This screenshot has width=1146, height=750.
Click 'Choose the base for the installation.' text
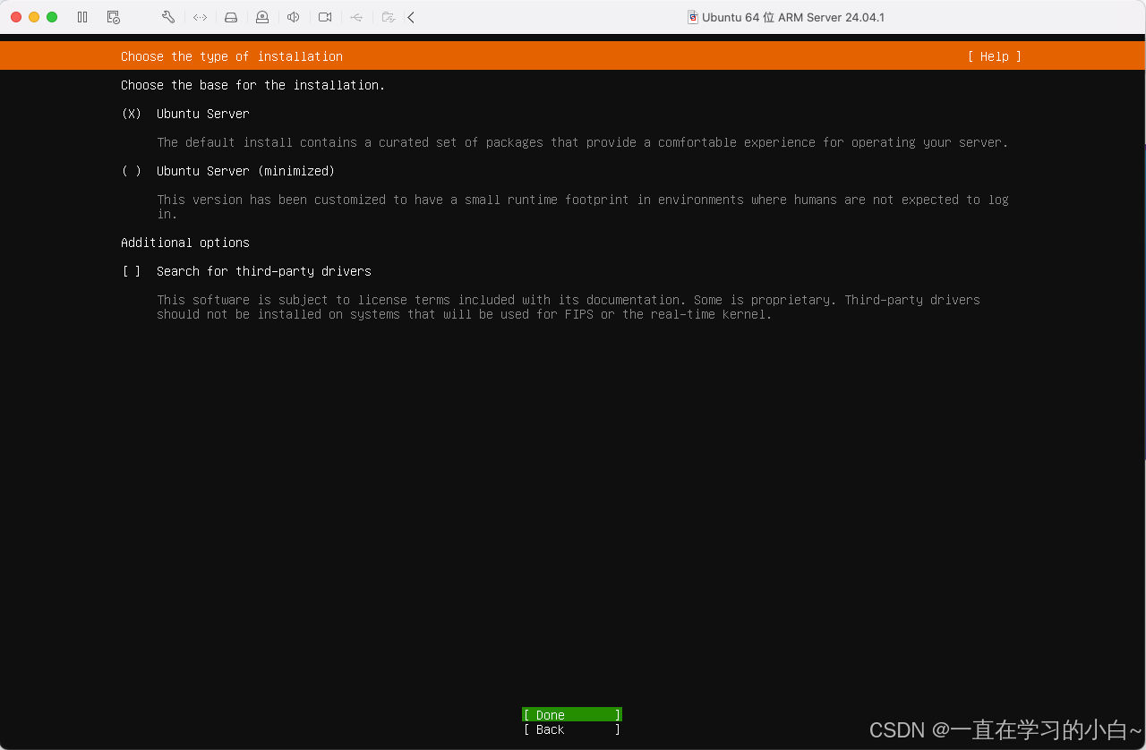click(253, 85)
